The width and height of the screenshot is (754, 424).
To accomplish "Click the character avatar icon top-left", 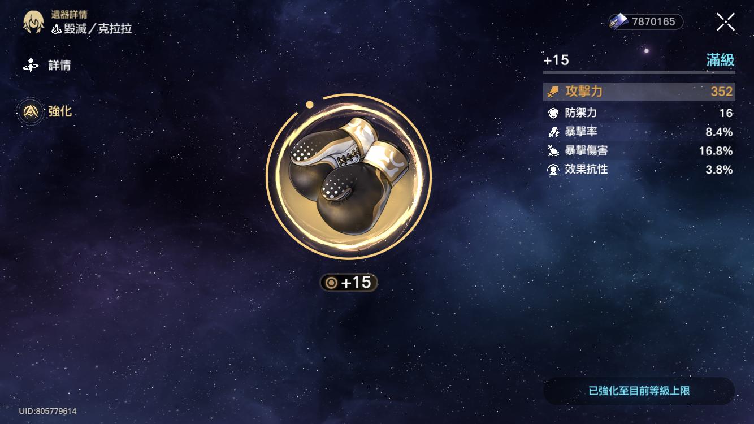I will (33, 23).
